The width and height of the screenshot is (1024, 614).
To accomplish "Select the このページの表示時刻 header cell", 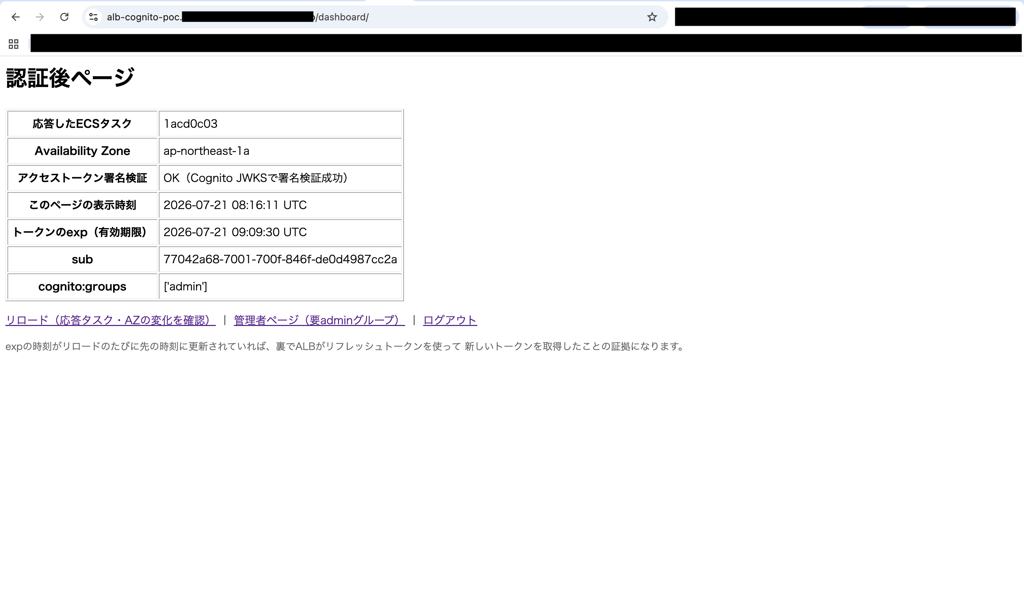I will [x=82, y=205].
